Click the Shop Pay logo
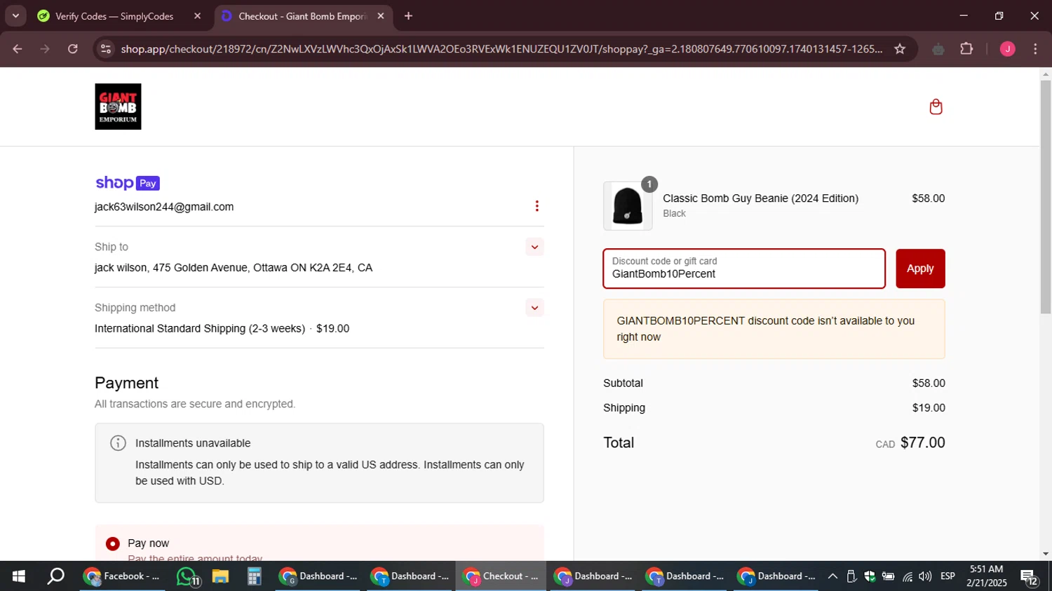Screen dimensions: 1052x591 pyautogui.click(x=128, y=183)
